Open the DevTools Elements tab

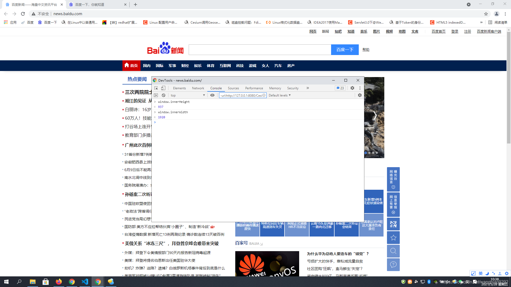tap(179, 88)
